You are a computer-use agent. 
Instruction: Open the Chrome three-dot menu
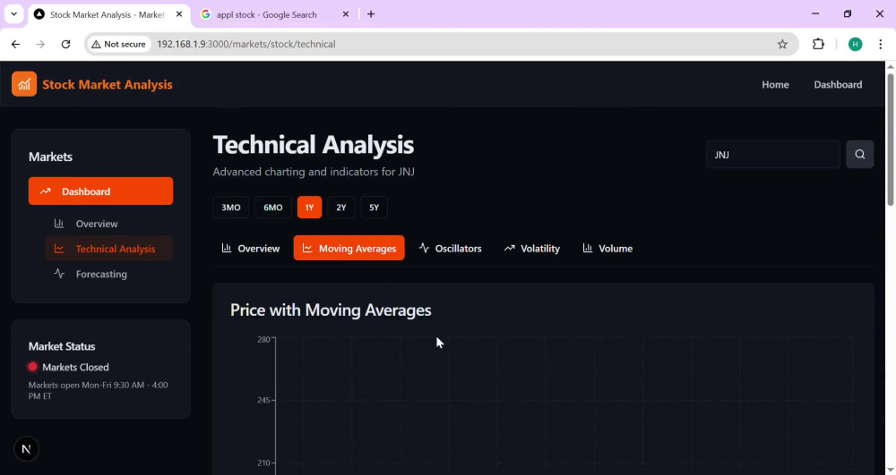point(880,44)
